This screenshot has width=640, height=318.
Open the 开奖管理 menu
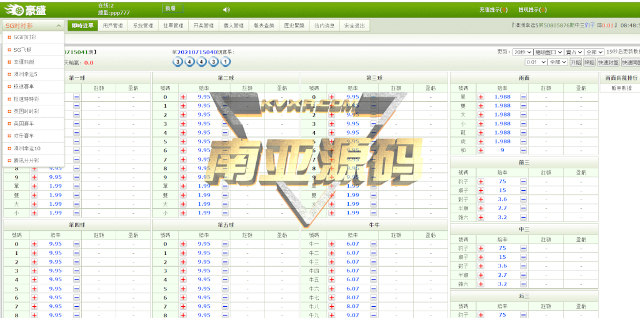pyautogui.click(x=203, y=26)
